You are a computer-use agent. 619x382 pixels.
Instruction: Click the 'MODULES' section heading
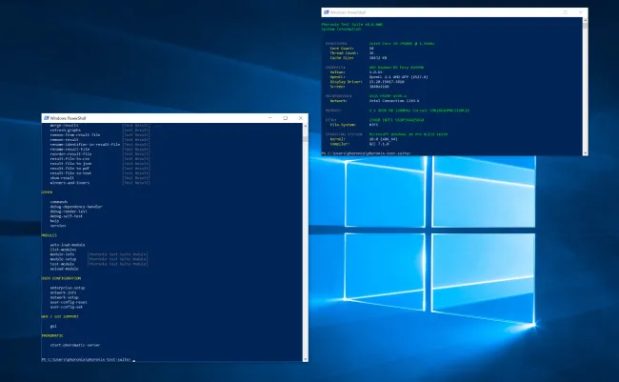click(49, 235)
